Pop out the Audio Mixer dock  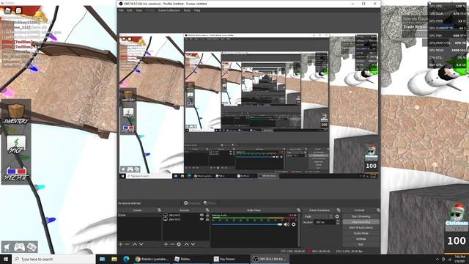[x=298, y=210]
